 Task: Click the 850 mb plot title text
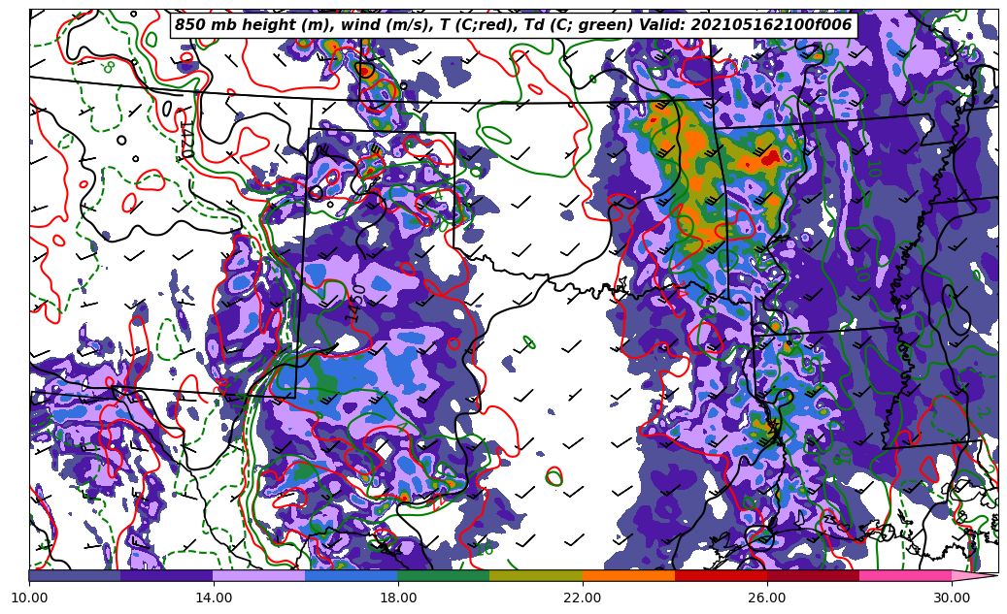tap(513, 25)
